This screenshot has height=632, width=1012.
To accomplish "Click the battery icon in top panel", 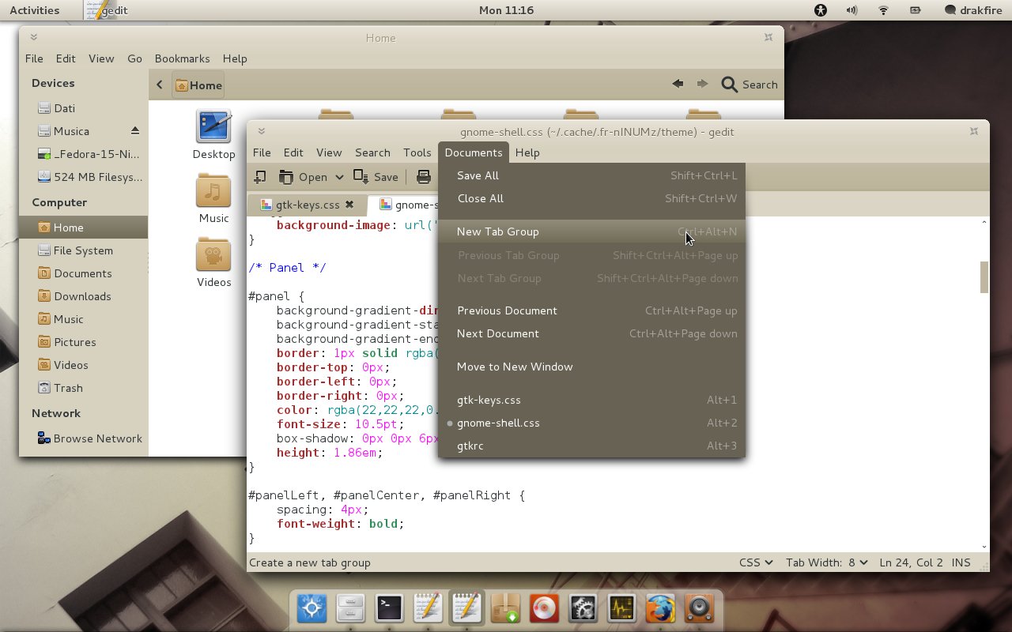I will 915,10.
